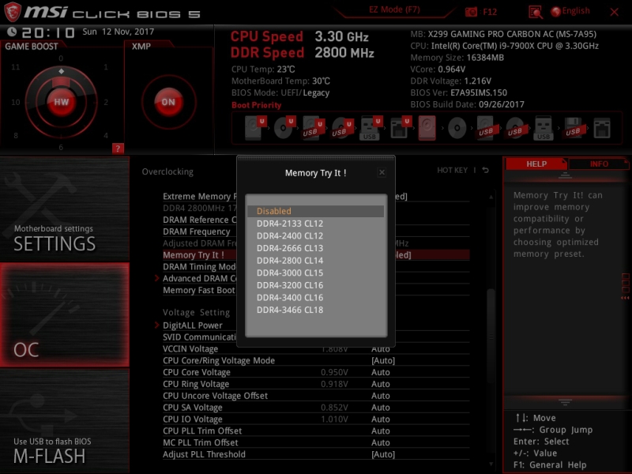Select highlighted legacy hard disk boot device
This screenshot has width=632, height=474.
point(427,128)
